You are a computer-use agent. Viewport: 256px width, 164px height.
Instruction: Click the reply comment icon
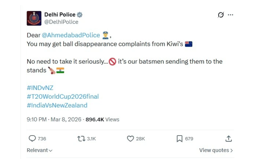32,138
